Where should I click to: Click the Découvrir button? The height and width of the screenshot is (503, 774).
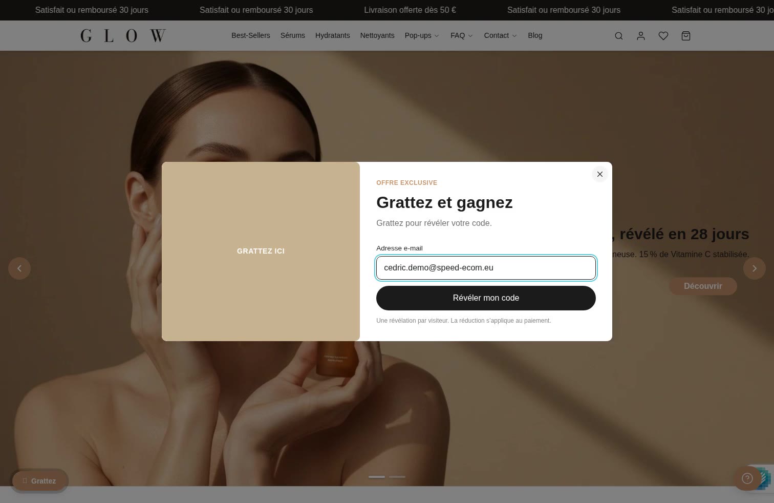tap(703, 286)
